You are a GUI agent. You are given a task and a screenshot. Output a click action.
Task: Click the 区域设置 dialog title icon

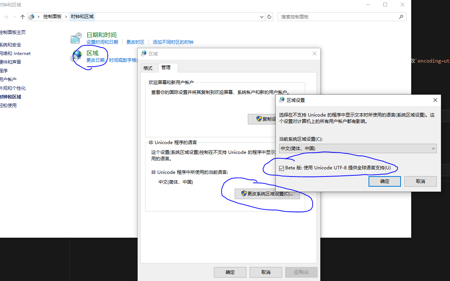(282, 100)
